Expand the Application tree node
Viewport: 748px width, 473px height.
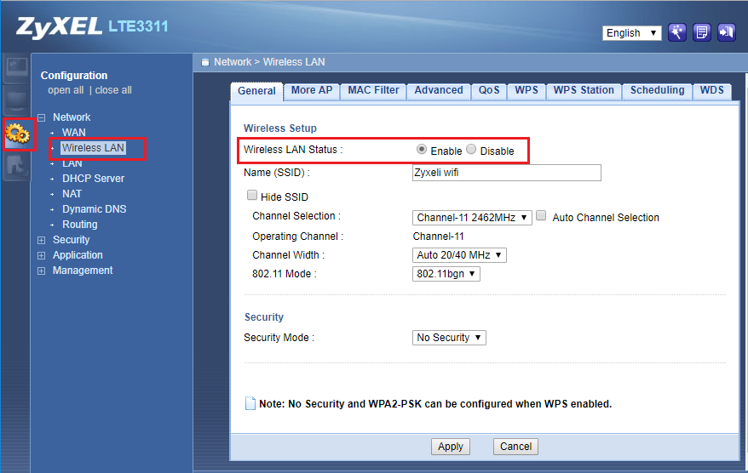(42, 255)
